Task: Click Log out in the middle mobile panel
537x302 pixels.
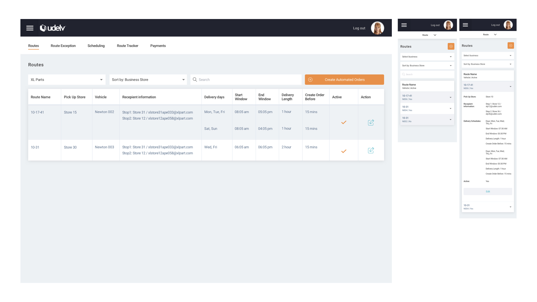Action: click(435, 25)
